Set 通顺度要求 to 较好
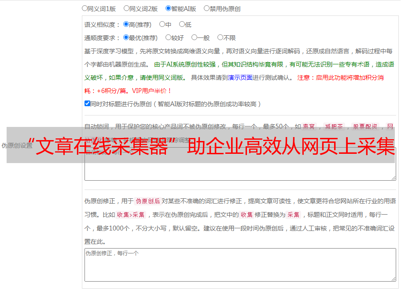 click(x=168, y=37)
